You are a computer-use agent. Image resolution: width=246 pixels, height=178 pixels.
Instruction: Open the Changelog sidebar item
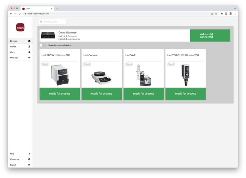coord(20,159)
